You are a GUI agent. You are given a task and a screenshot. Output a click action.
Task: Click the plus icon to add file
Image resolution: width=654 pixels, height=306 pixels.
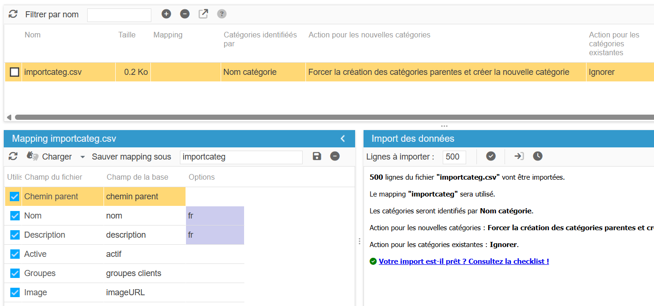[166, 14]
